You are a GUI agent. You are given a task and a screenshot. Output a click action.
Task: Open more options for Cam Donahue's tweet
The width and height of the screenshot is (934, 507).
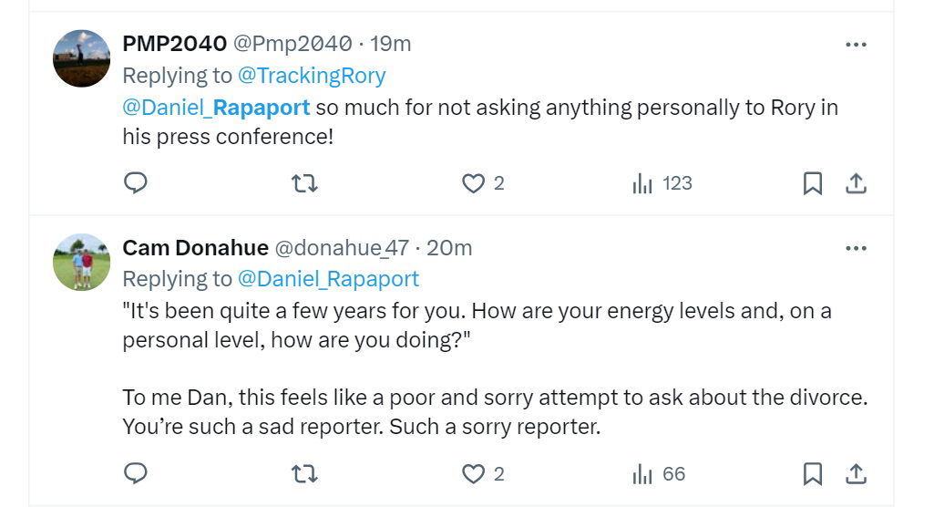pyautogui.click(x=856, y=248)
